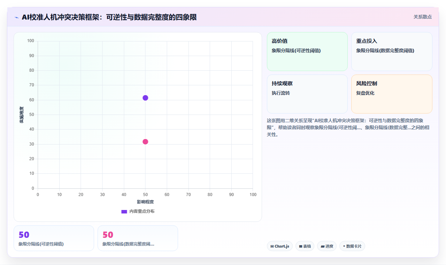This screenshot has height=265, width=446.
Task: Click the purple 50 stat card value
Action: [24, 235]
